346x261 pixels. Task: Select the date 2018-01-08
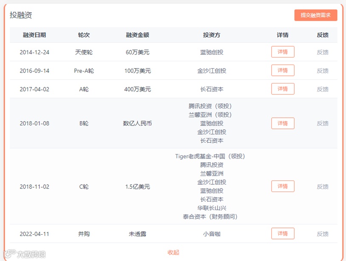(x=34, y=123)
